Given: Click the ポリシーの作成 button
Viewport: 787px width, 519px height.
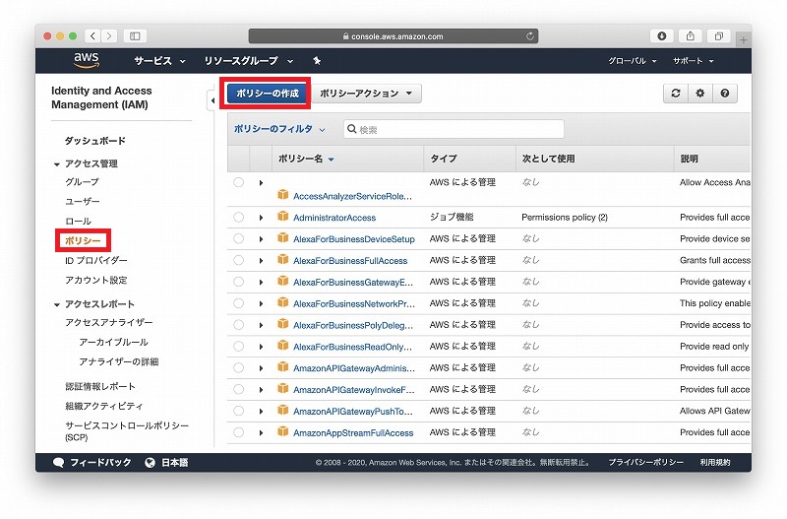Looking at the screenshot, I should click(268, 94).
